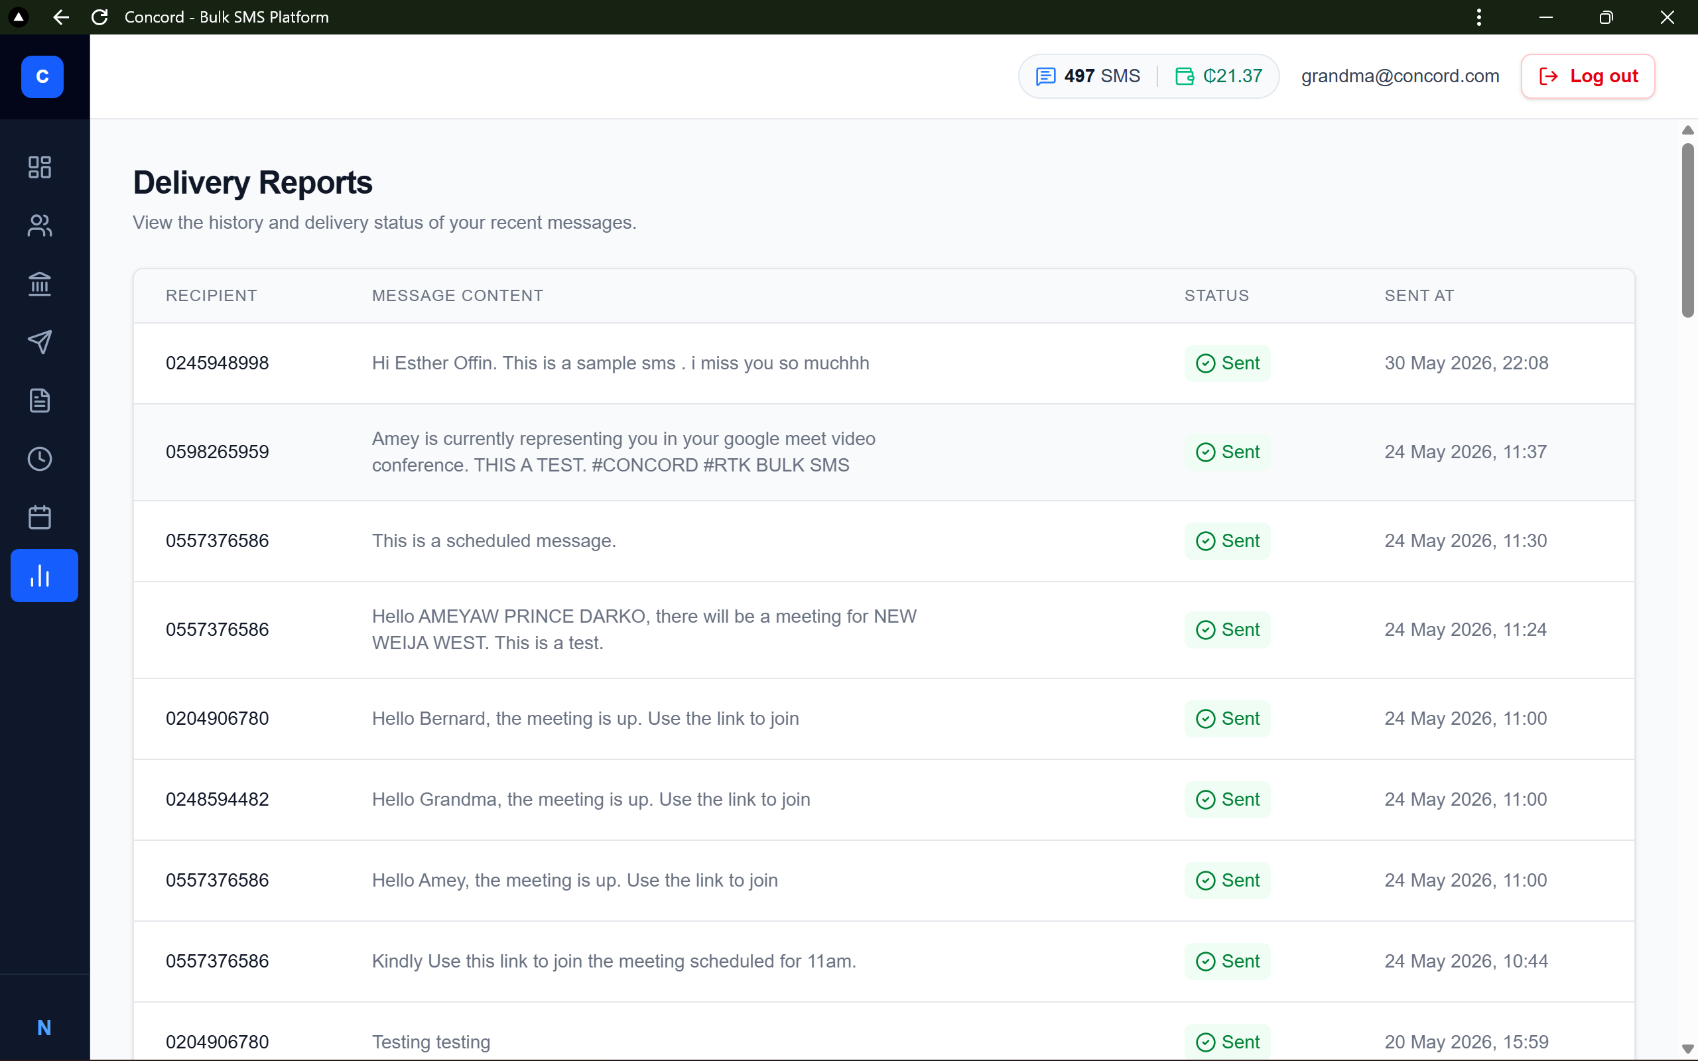Select recipient number 0598265959
The height and width of the screenshot is (1061, 1698).
pos(217,452)
